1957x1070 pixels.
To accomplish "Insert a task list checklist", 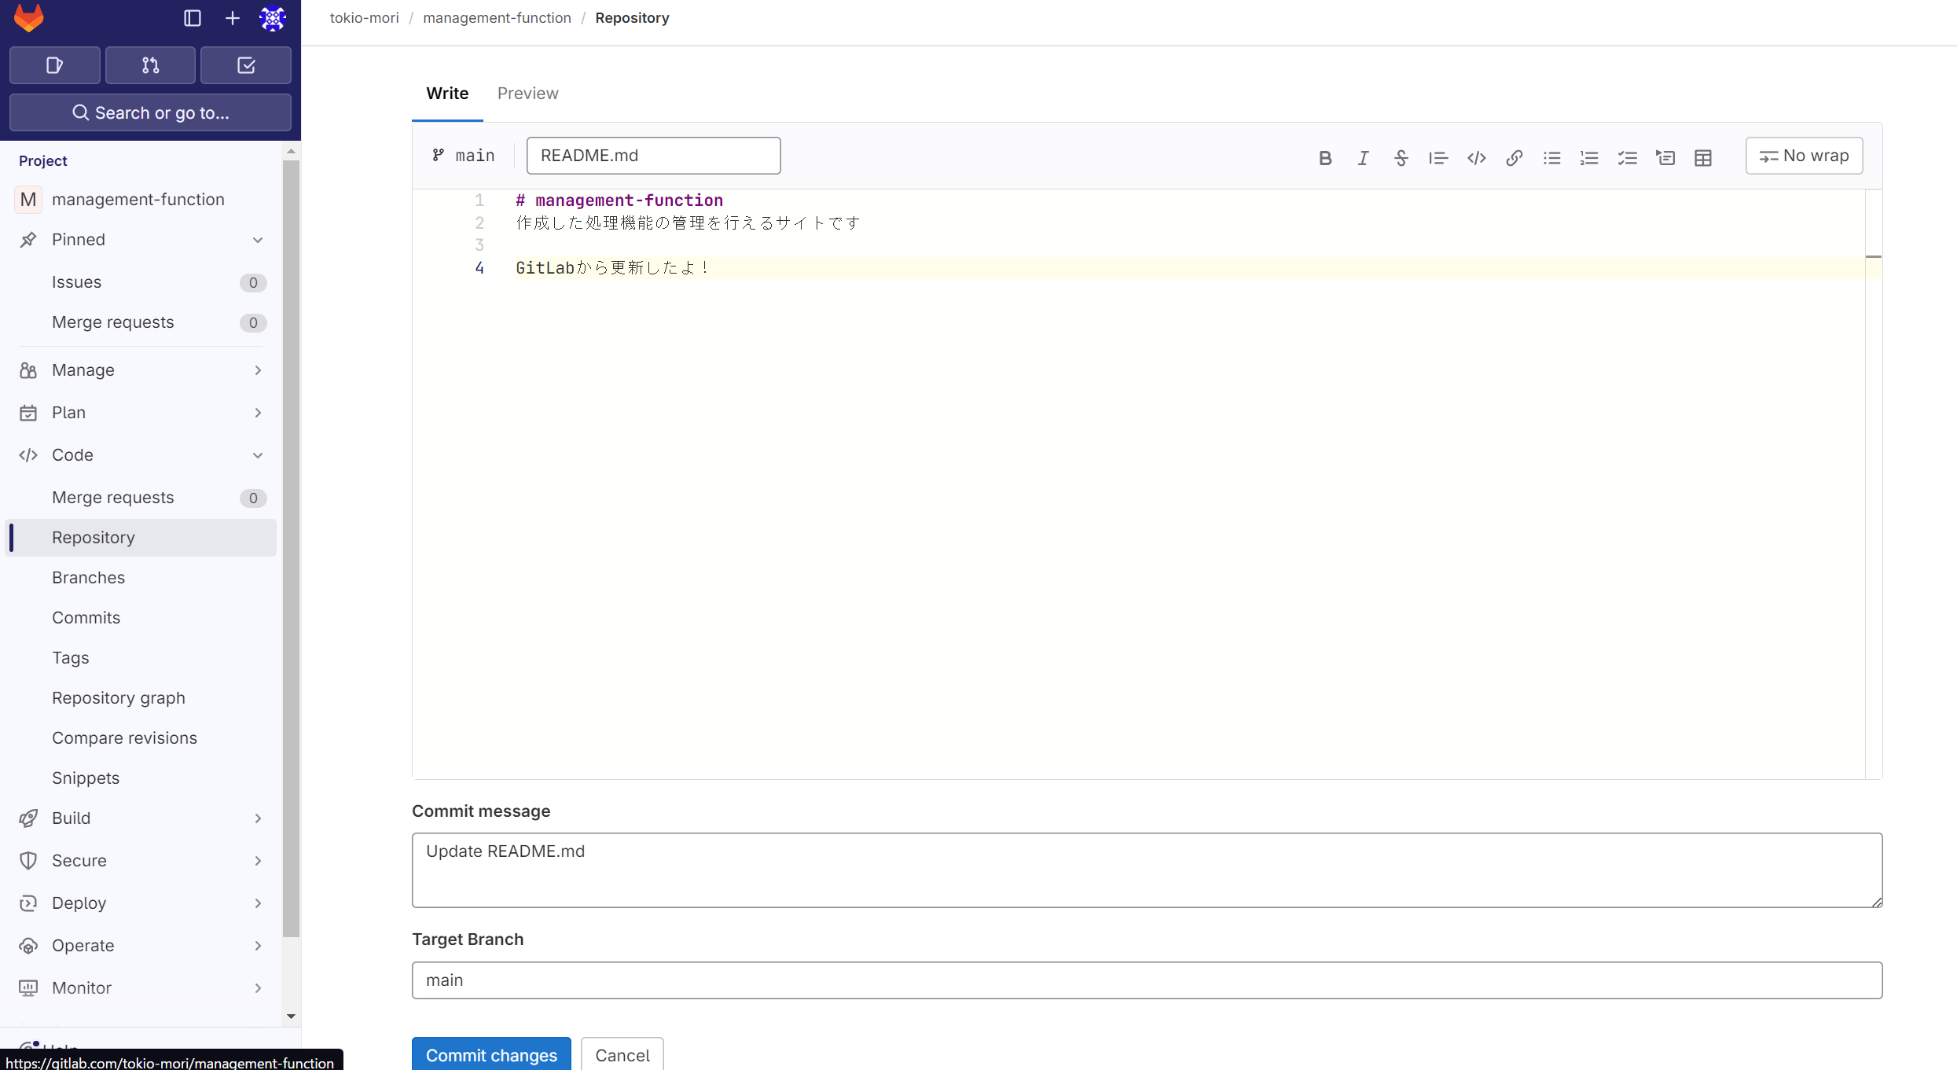I will (1627, 157).
